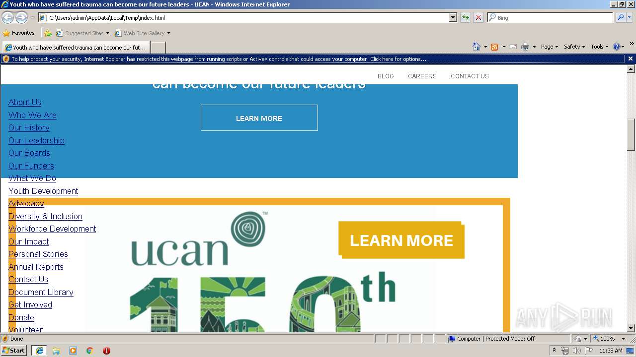Open search provider dropdown arrow
Screen dimensions: 636x357
(x=630, y=17)
